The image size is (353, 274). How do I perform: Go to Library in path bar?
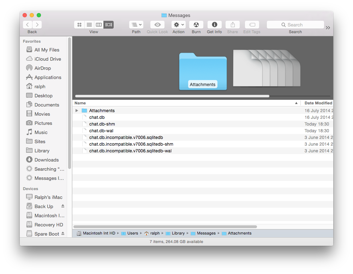click(175, 233)
